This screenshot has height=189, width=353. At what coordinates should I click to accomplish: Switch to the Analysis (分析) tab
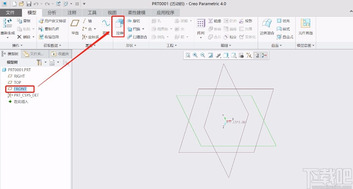point(52,13)
